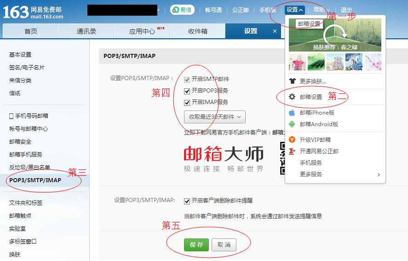The width and height of the screenshot is (408, 261).
Task: Click the green 保存 button
Action: [196, 245]
